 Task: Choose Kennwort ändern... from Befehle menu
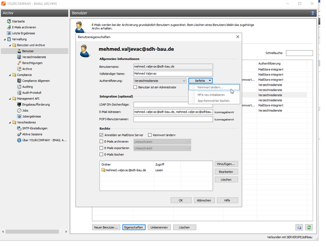coord(210,88)
